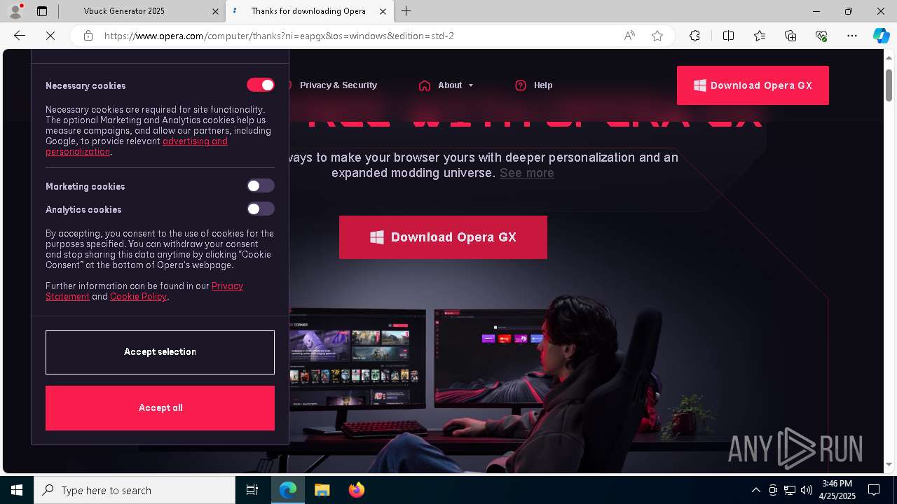This screenshot has width=897, height=504.
Task: Open File Explorer from the taskbar
Action: tap(322, 490)
